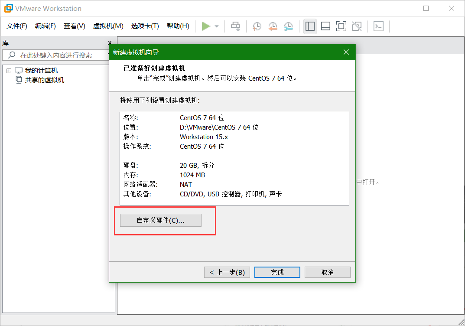The image size is (465, 326).
Task: Click the shared VMs icon
Action: click(19, 80)
